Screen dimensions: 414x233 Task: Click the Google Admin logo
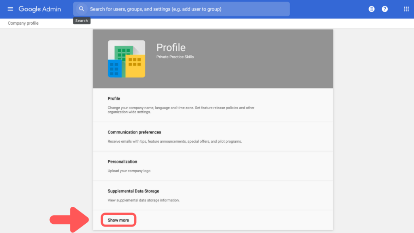40,9
